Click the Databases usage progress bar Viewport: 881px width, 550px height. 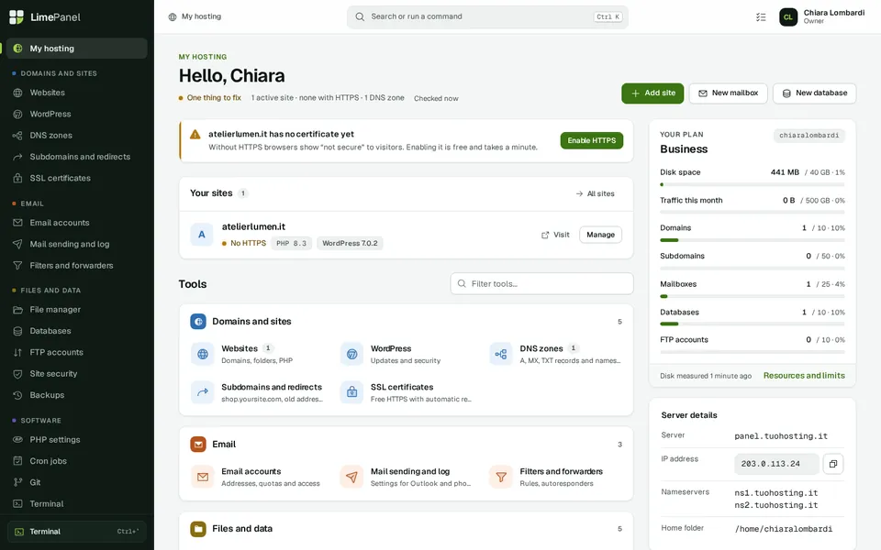753,324
